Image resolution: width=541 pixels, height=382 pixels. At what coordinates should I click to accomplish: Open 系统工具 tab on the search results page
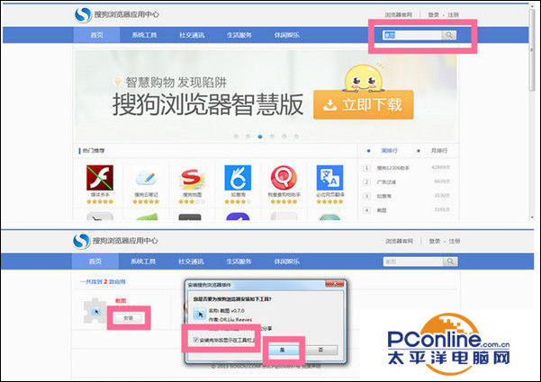click(143, 262)
